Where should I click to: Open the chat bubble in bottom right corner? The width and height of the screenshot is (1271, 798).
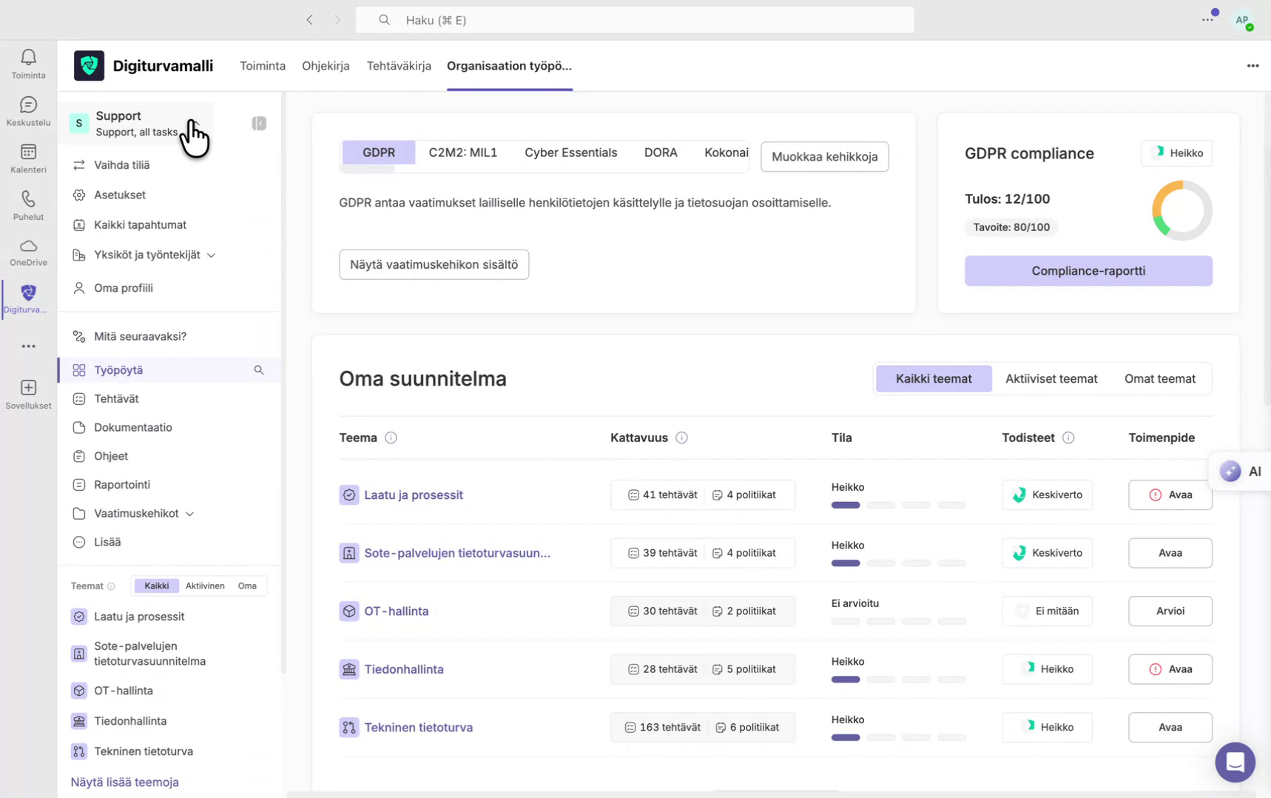pos(1235,762)
